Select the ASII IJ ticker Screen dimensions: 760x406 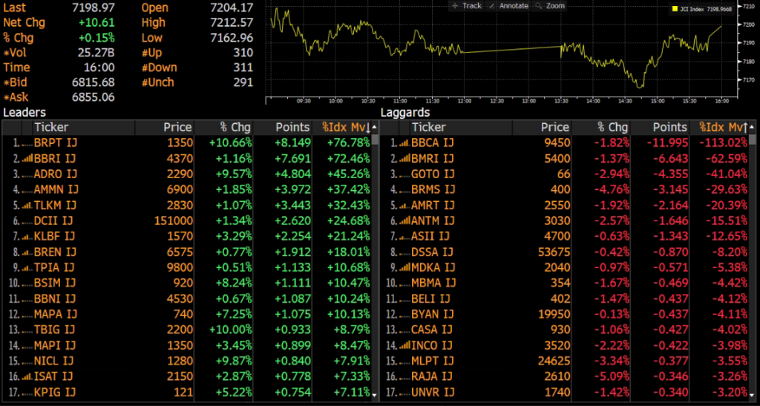coord(430,237)
